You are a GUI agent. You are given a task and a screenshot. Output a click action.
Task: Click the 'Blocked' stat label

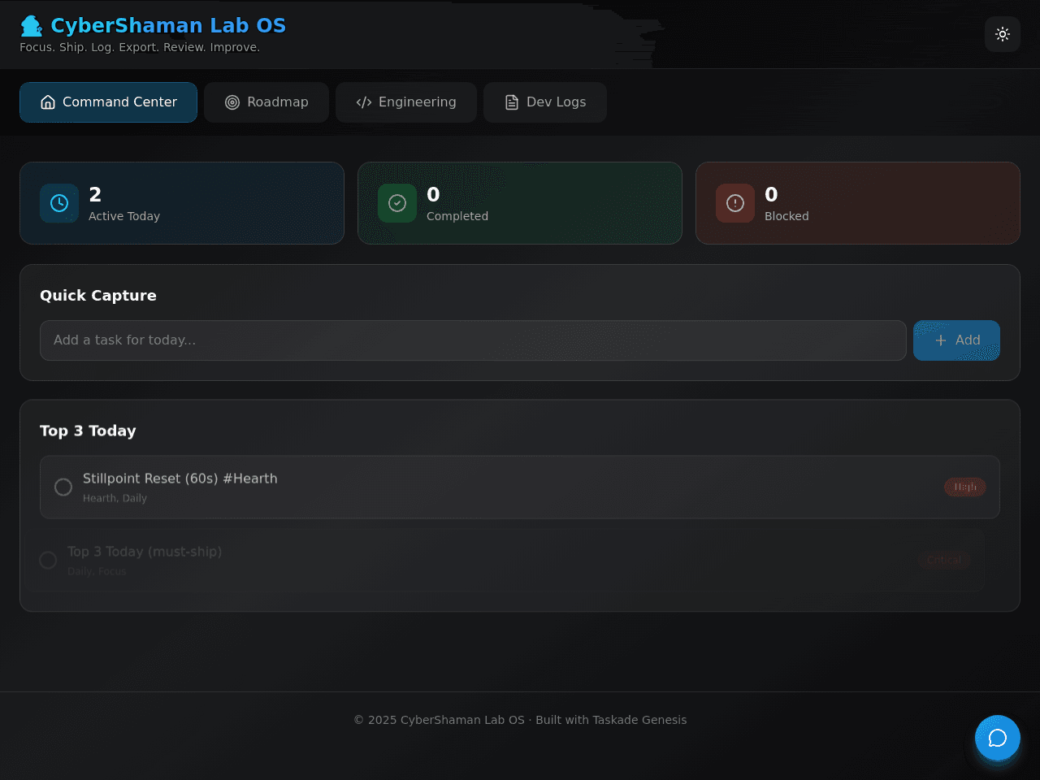pos(786,216)
